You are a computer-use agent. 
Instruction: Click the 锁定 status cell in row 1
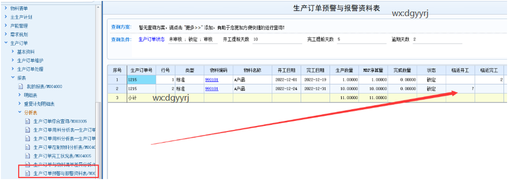(431, 80)
